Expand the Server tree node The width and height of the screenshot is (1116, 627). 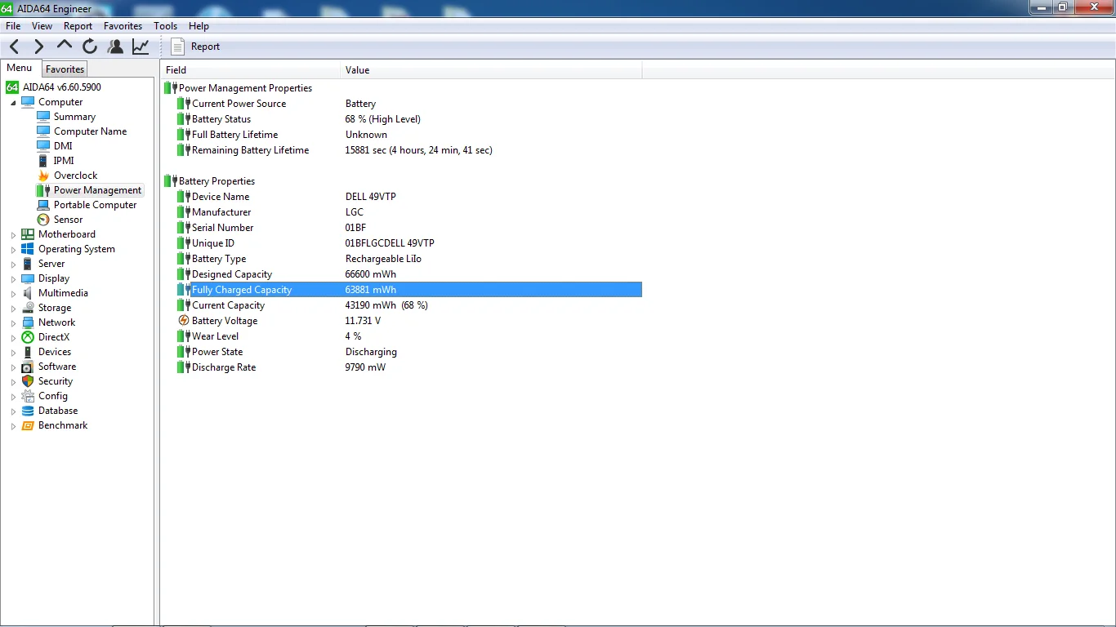[x=13, y=265]
